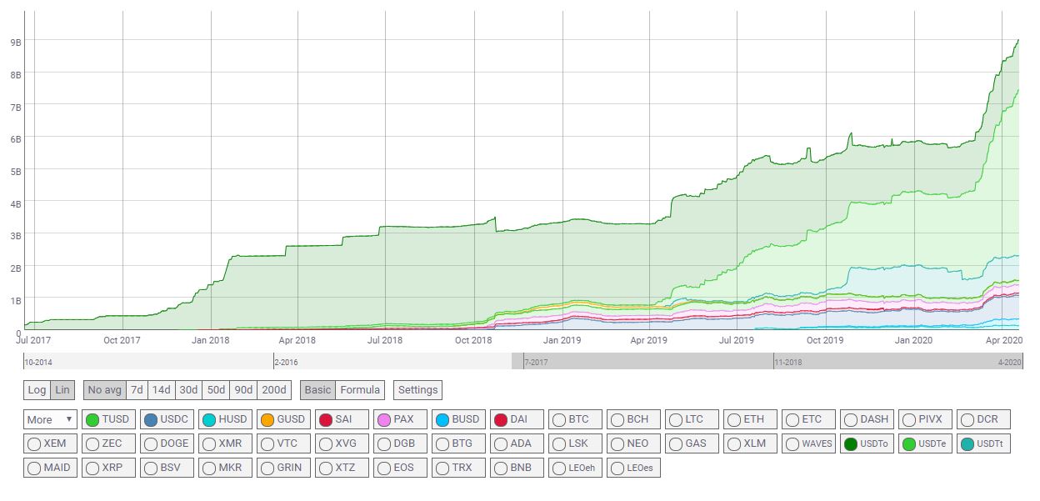Enable the BTC coin series

pos(559,420)
